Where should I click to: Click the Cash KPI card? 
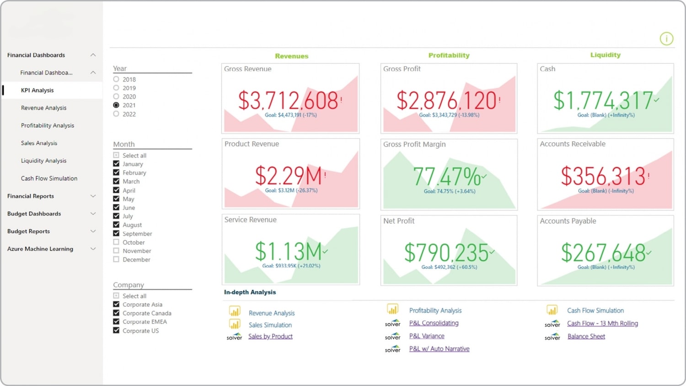click(606, 98)
